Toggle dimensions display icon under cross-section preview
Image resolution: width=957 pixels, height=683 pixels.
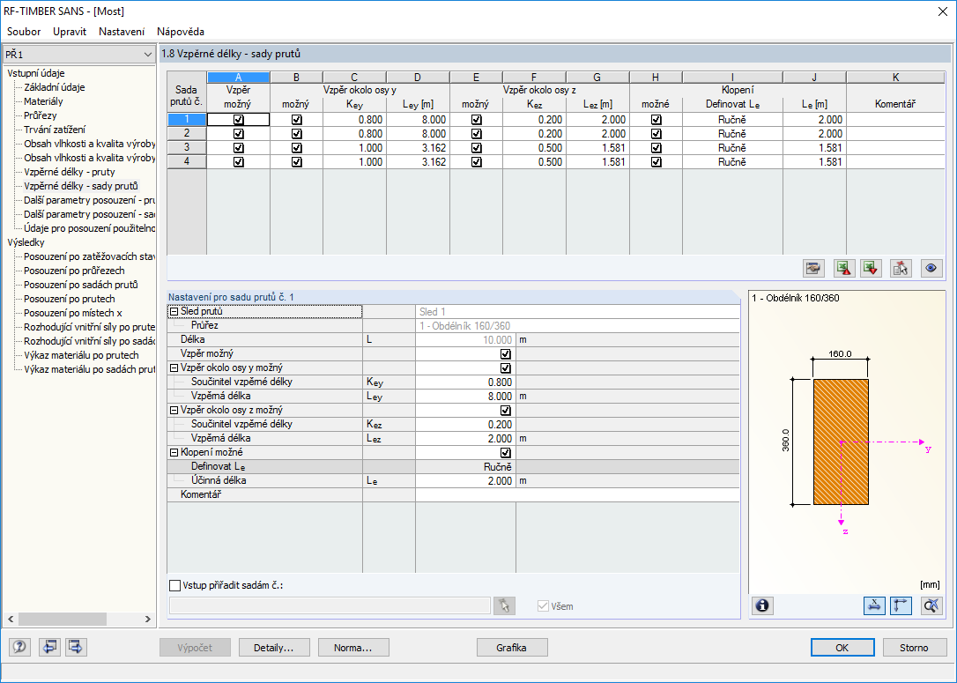(x=874, y=605)
